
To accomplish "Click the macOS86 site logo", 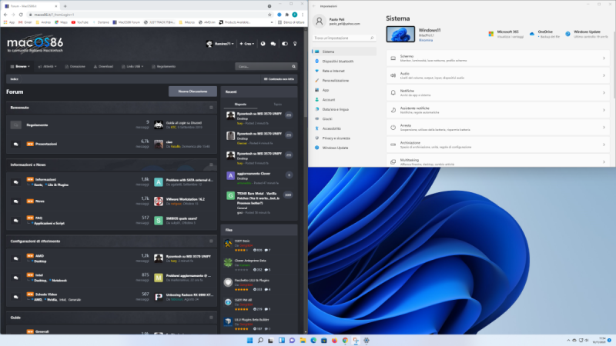I will pos(35,45).
